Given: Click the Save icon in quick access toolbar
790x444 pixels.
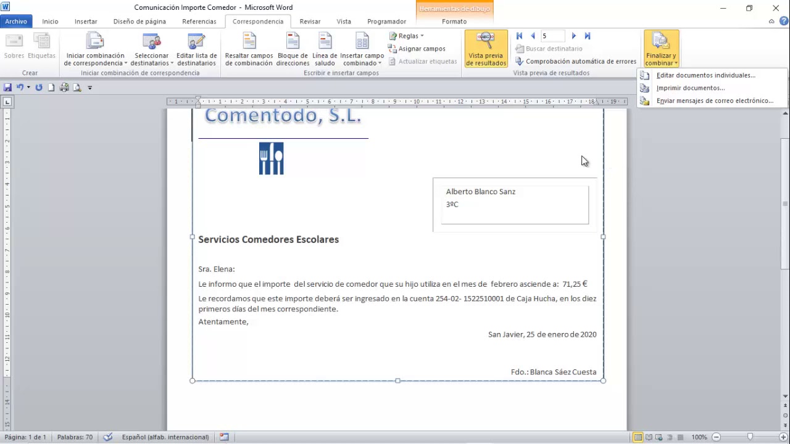Looking at the screenshot, I should [8, 88].
